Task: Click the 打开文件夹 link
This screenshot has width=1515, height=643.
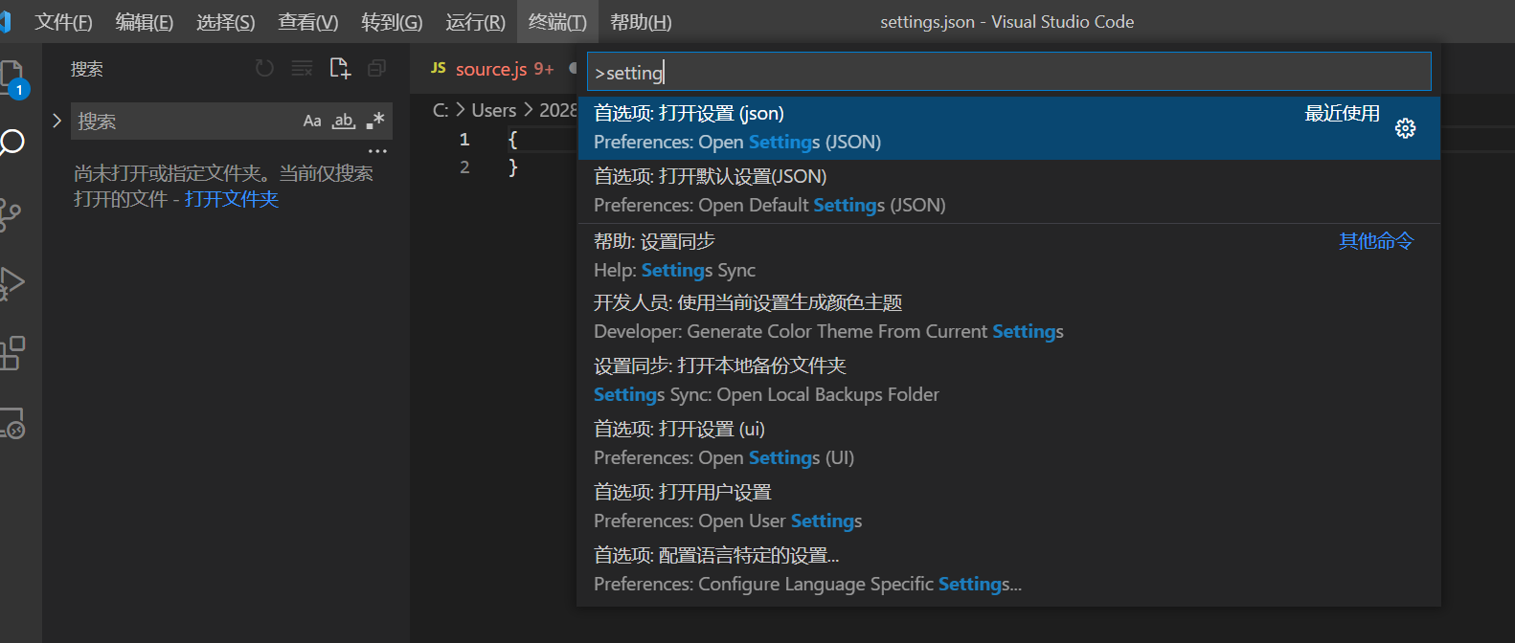Action: [232, 199]
